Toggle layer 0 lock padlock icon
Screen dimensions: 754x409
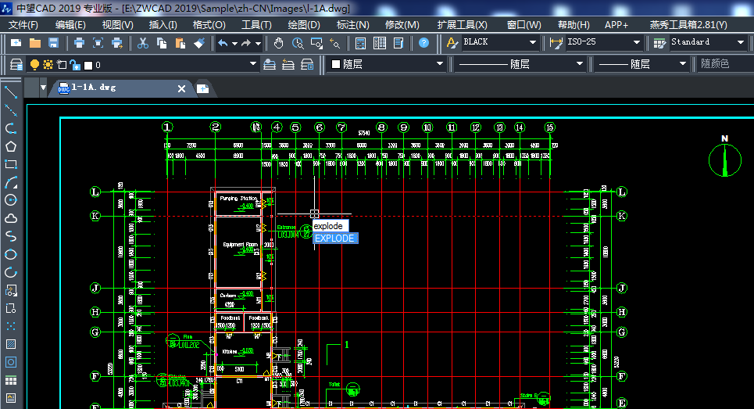coord(74,65)
